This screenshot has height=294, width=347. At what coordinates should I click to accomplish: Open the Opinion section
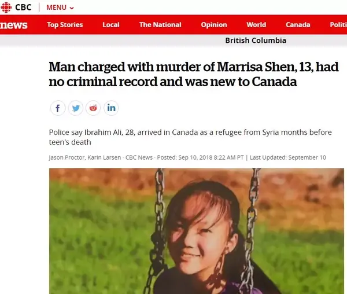pos(214,24)
